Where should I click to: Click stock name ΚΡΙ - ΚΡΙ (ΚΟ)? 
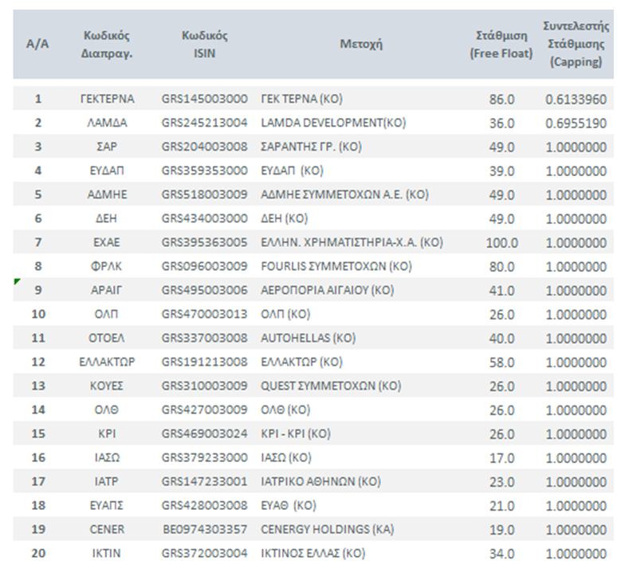point(296,433)
